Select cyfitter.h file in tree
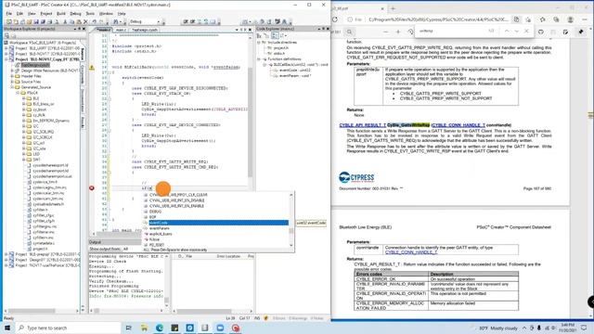 [x=40, y=210]
